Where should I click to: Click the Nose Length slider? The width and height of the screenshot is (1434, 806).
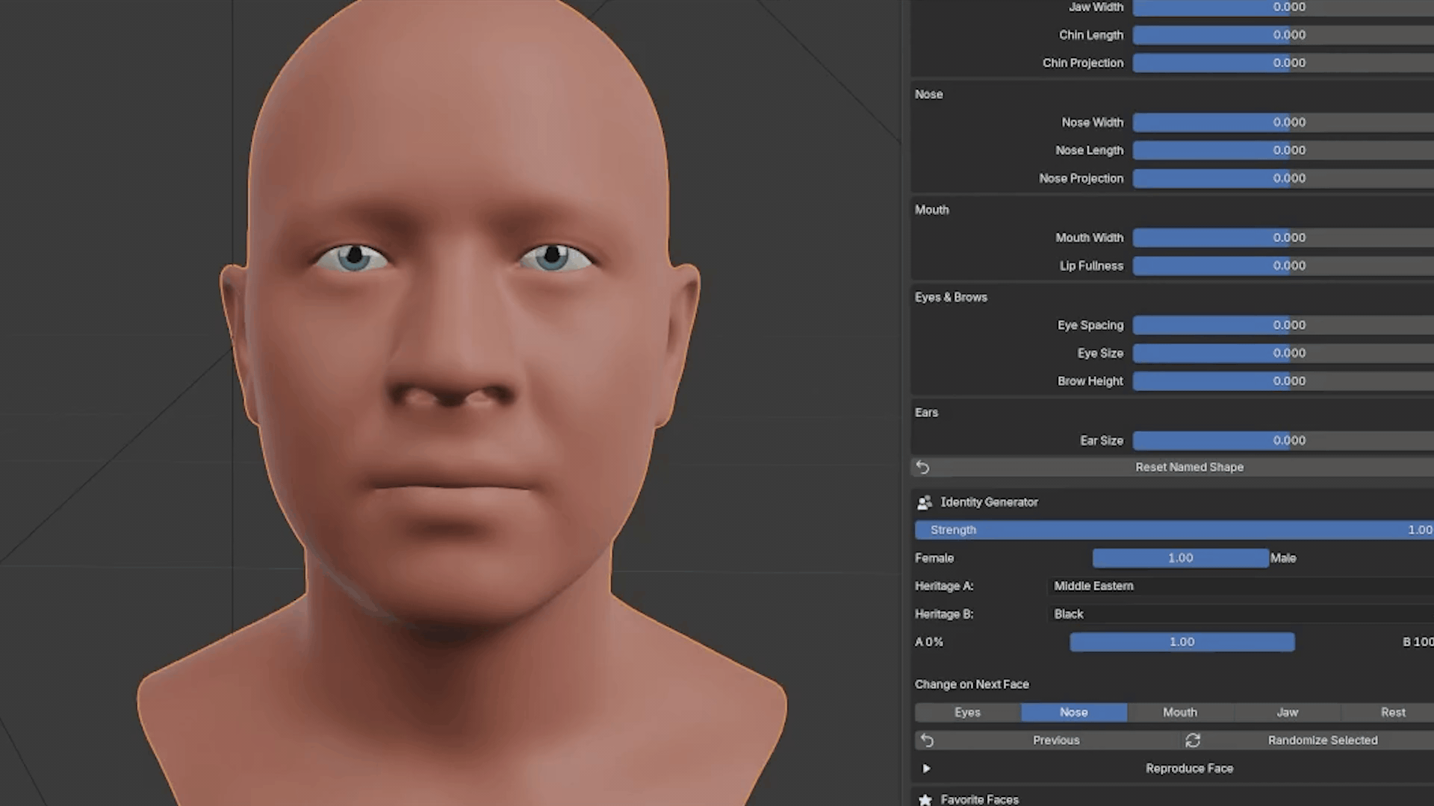[x=1283, y=151]
